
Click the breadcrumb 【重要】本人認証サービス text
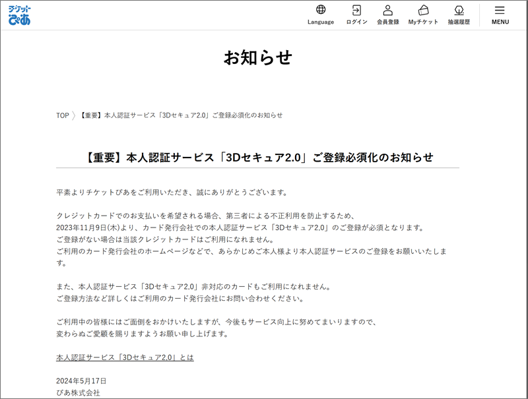pos(180,115)
